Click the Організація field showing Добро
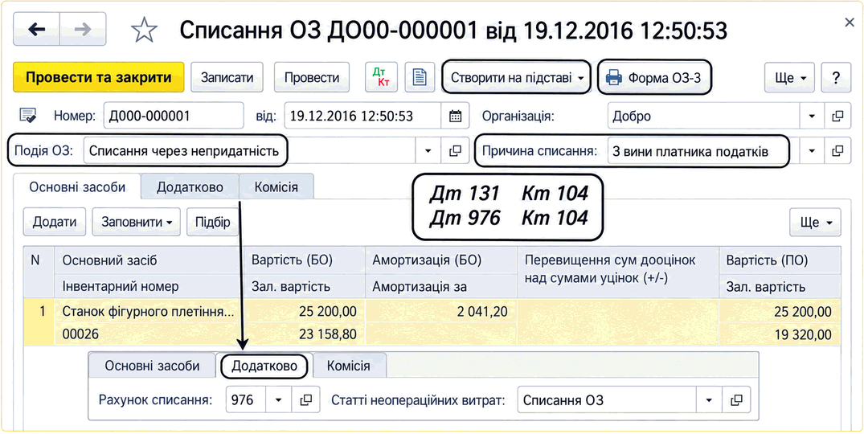The image size is (864, 434). [704, 117]
